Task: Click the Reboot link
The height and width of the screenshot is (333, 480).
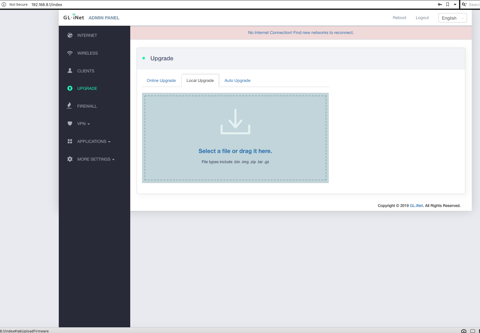Action: pos(399,18)
